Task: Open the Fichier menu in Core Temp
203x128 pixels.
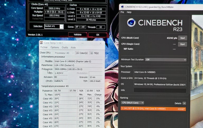Action: 44,47
